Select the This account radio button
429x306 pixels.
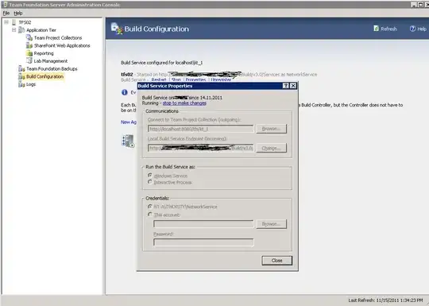tap(149, 215)
